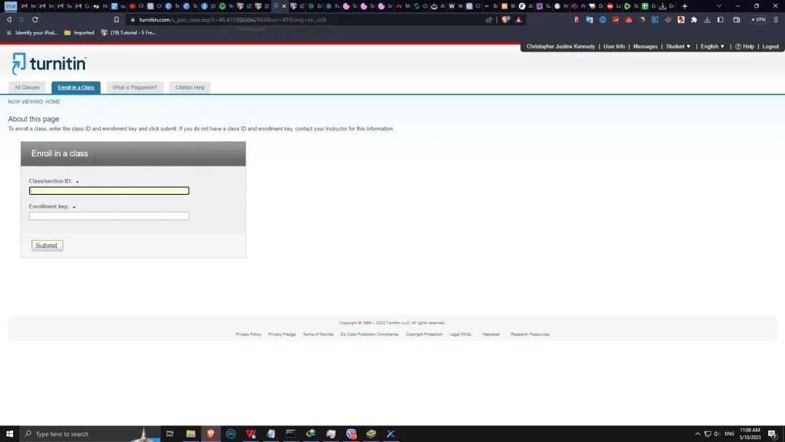Image resolution: width=785 pixels, height=442 pixels.
Task: Open Privacy Pledge footer link
Action: [x=282, y=334]
